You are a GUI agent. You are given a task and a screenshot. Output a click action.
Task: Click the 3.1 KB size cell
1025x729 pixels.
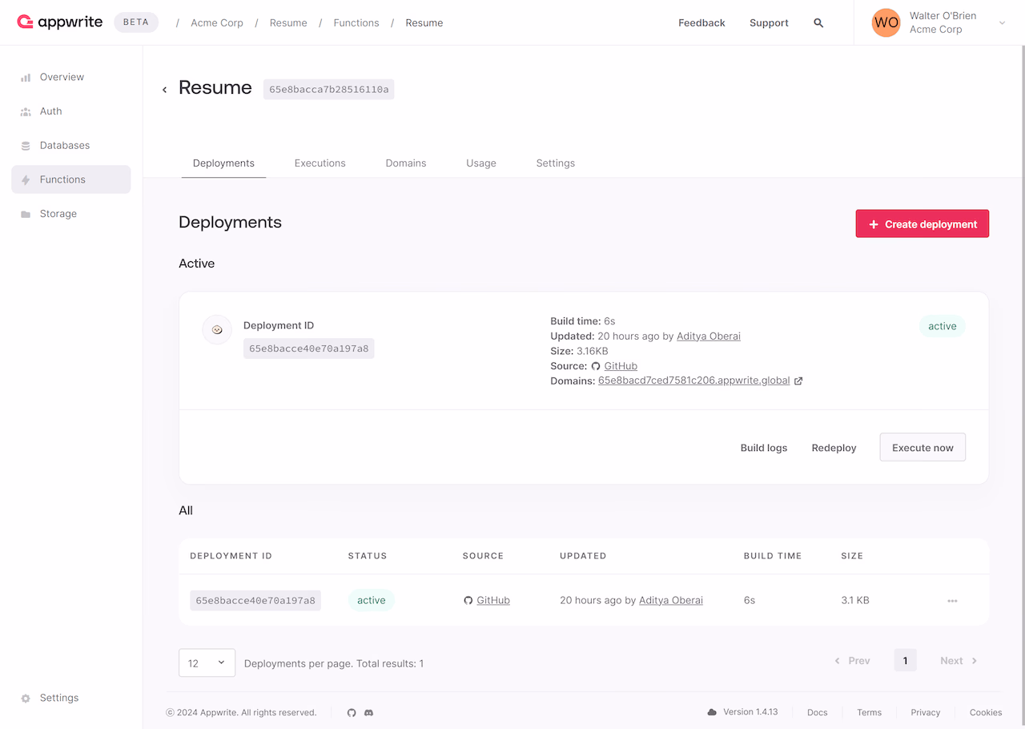[855, 601]
